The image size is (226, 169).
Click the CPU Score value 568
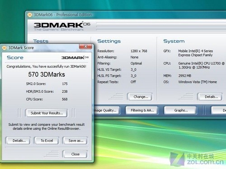tap(65, 99)
